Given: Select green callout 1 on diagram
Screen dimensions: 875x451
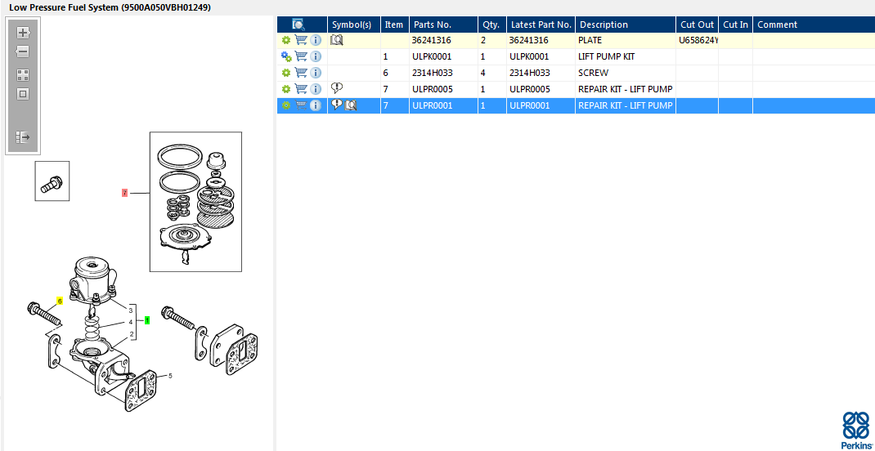Looking at the screenshot, I should tap(147, 320).
